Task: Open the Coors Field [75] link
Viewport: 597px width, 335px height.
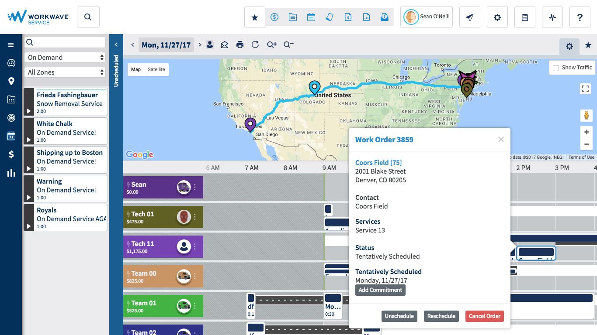Action: pos(378,163)
